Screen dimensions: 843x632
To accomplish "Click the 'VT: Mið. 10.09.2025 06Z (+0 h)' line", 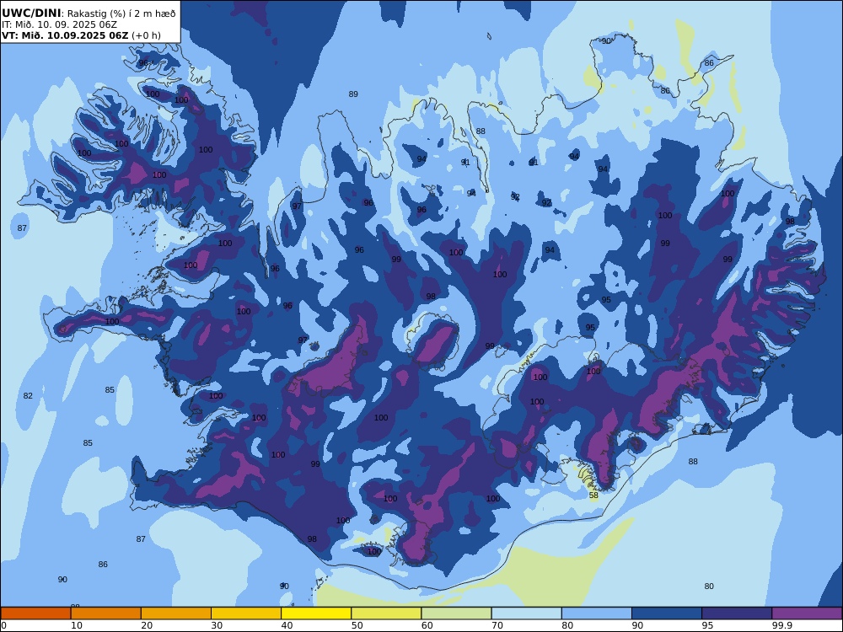I will [81, 35].
